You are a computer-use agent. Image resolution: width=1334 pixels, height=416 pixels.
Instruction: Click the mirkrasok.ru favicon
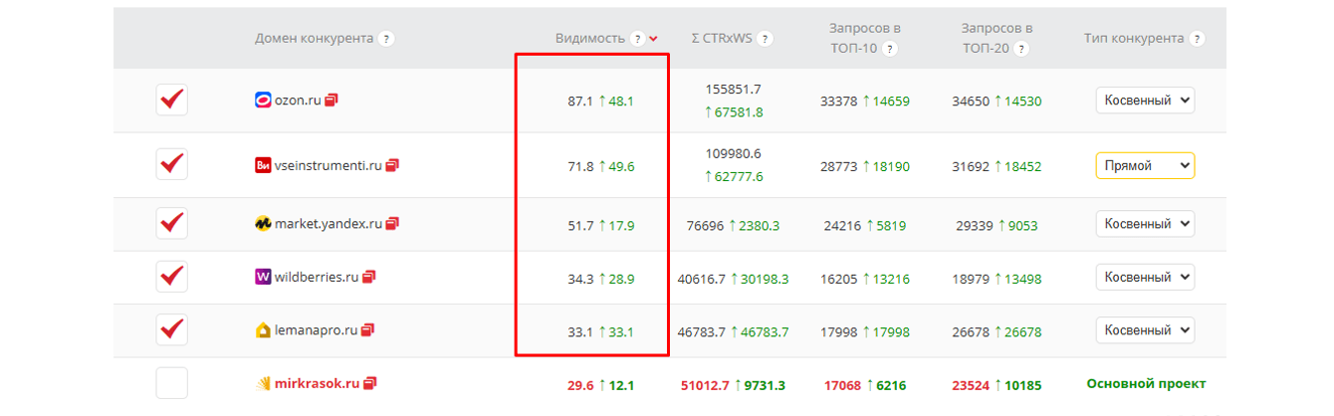tap(263, 383)
